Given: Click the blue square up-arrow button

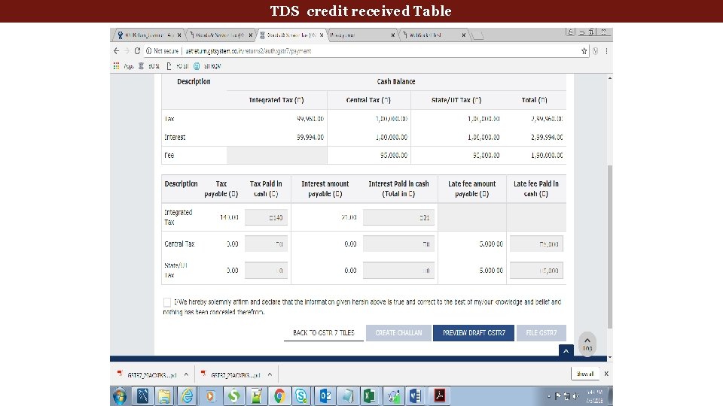Looking at the screenshot, I should click(x=566, y=351).
